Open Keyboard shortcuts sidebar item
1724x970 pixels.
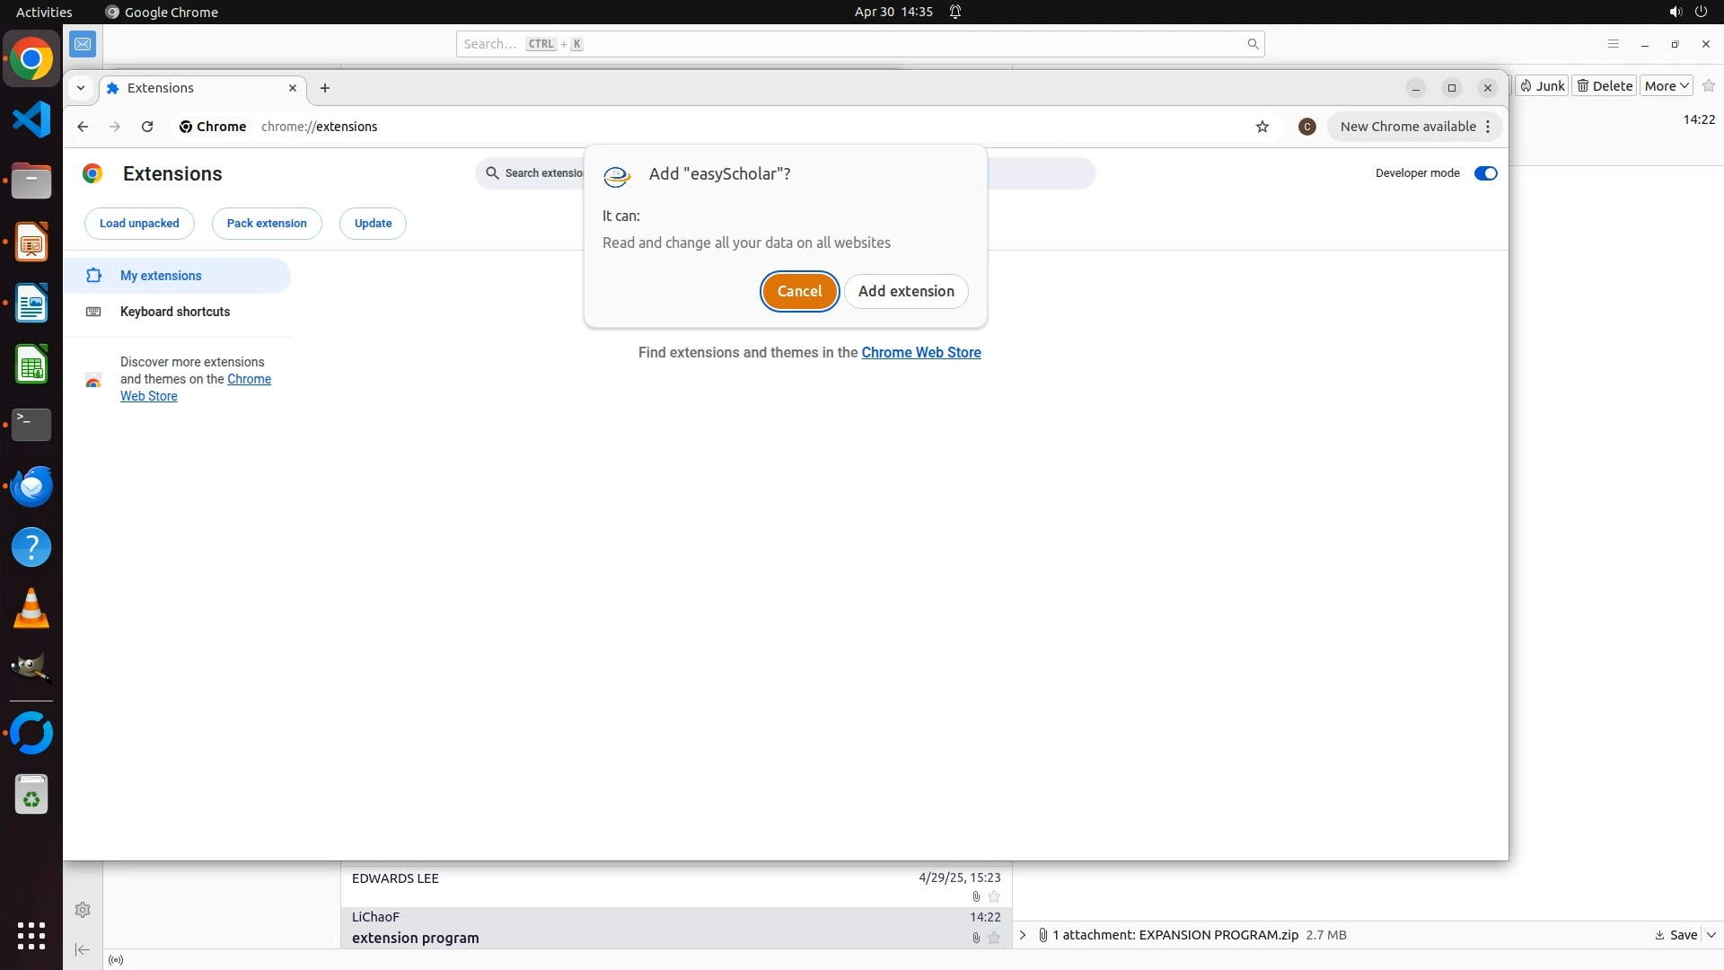tap(175, 312)
